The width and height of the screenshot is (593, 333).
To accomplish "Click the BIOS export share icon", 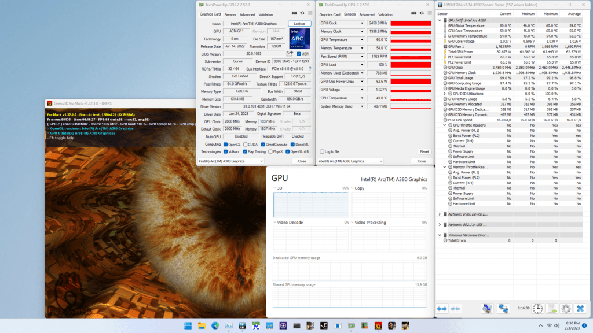I will click(x=290, y=54).
